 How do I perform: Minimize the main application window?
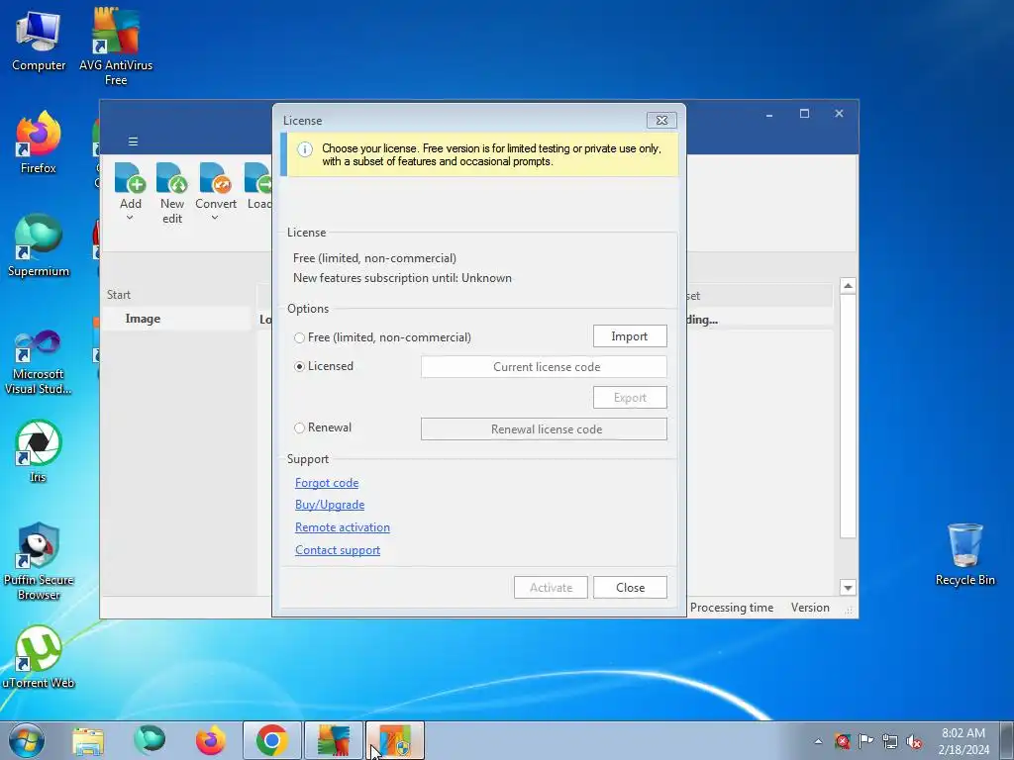tap(768, 115)
